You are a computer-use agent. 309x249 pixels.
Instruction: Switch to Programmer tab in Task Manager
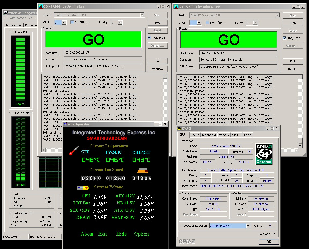[14, 25]
